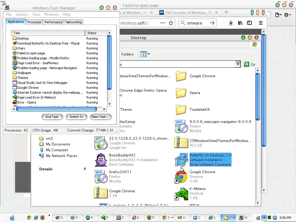The width and height of the screenshot is (296, 222).
Task: Select the Download Butterfly On Desktop Free task
Action: (59, 43)
